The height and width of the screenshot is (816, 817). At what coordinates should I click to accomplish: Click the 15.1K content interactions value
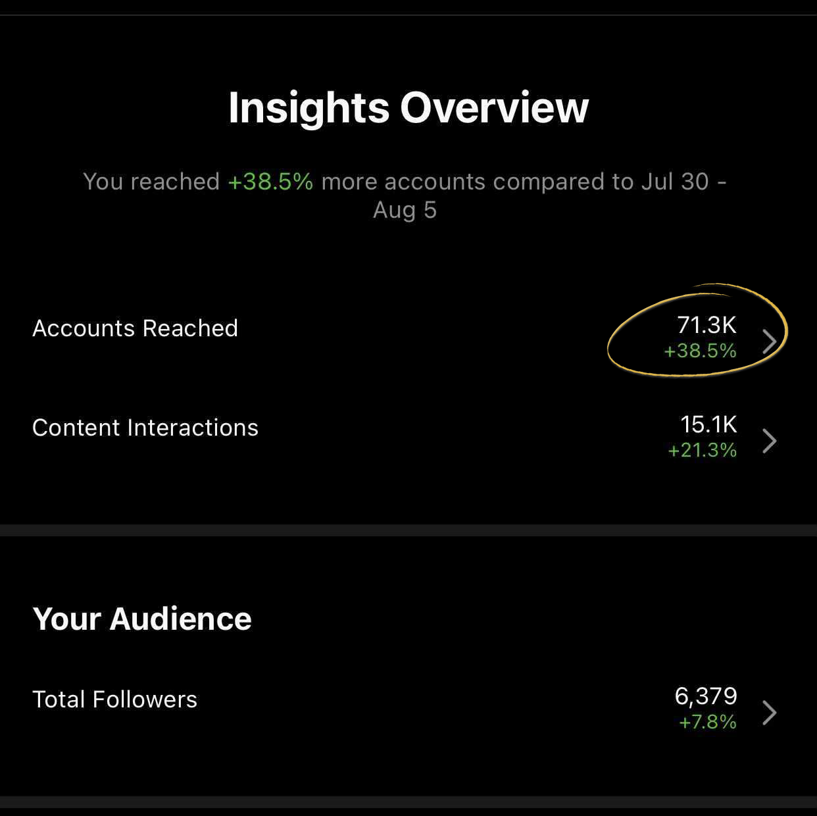click(x=708, y=424)
